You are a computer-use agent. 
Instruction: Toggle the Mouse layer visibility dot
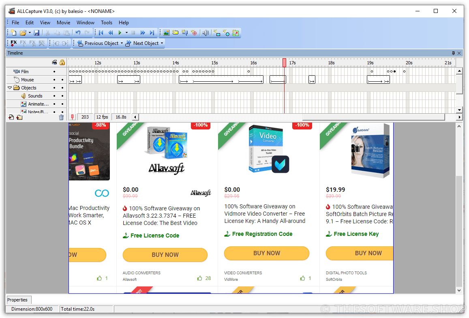coord(54,80)
